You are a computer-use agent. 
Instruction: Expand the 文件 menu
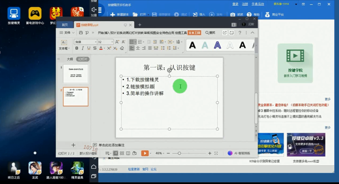(66, 33)
